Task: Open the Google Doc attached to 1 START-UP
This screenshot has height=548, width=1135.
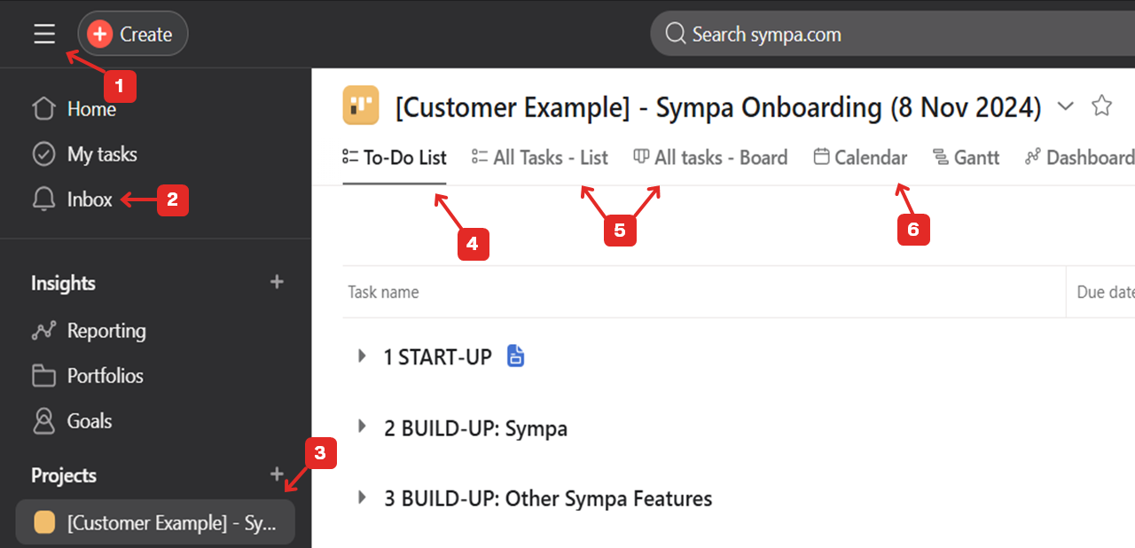Action: (515, 356)
